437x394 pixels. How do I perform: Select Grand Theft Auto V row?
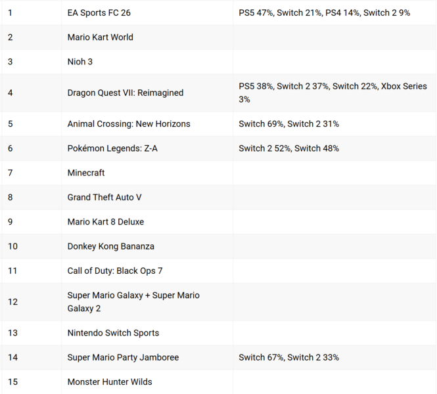point(104,197)
